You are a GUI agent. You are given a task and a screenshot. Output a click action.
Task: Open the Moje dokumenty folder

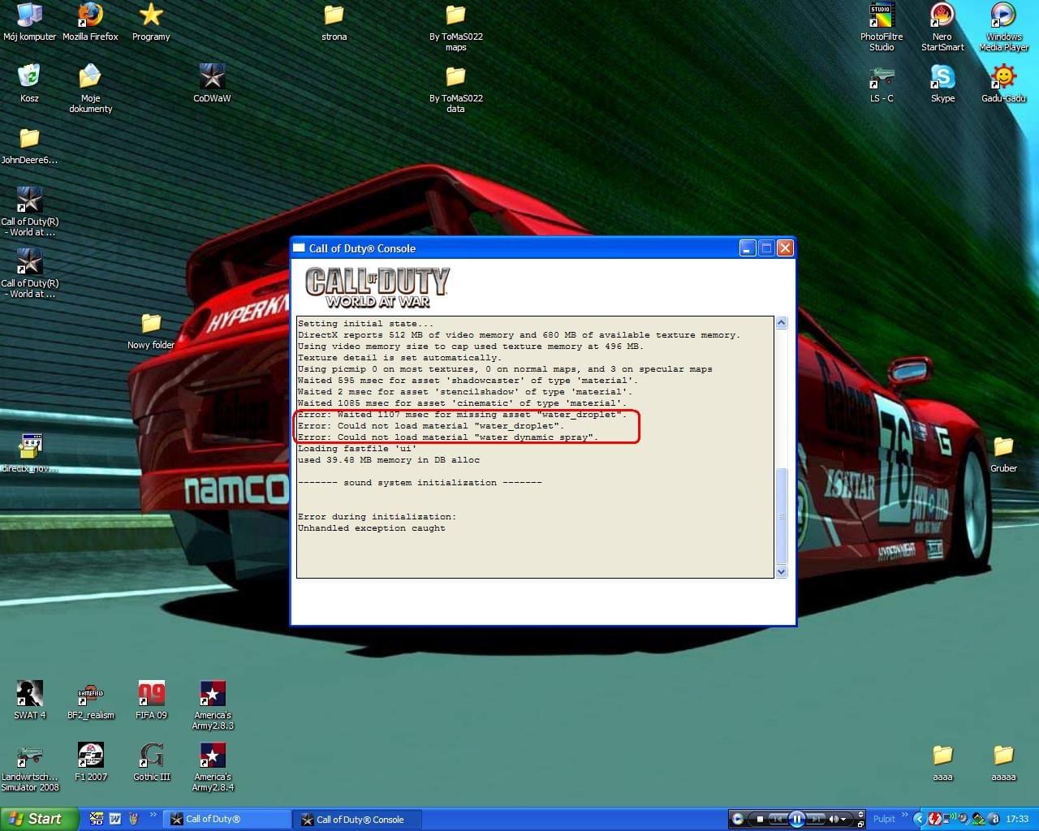tap(90, 88)
